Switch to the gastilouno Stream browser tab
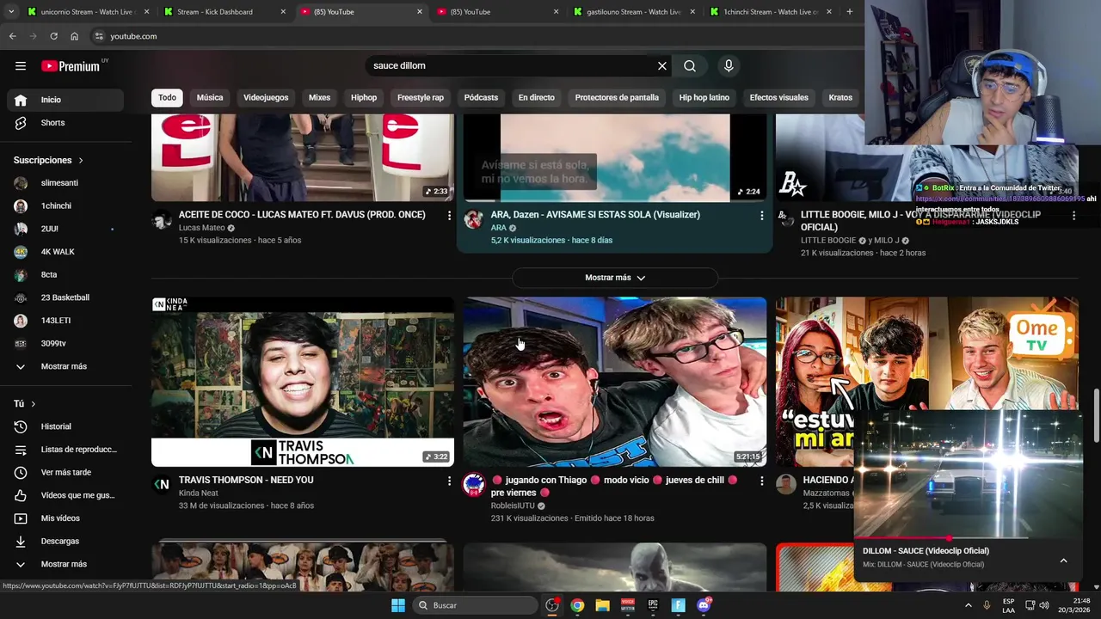The width and height of the screenshot is (1101, 619). tap(634, 12)
